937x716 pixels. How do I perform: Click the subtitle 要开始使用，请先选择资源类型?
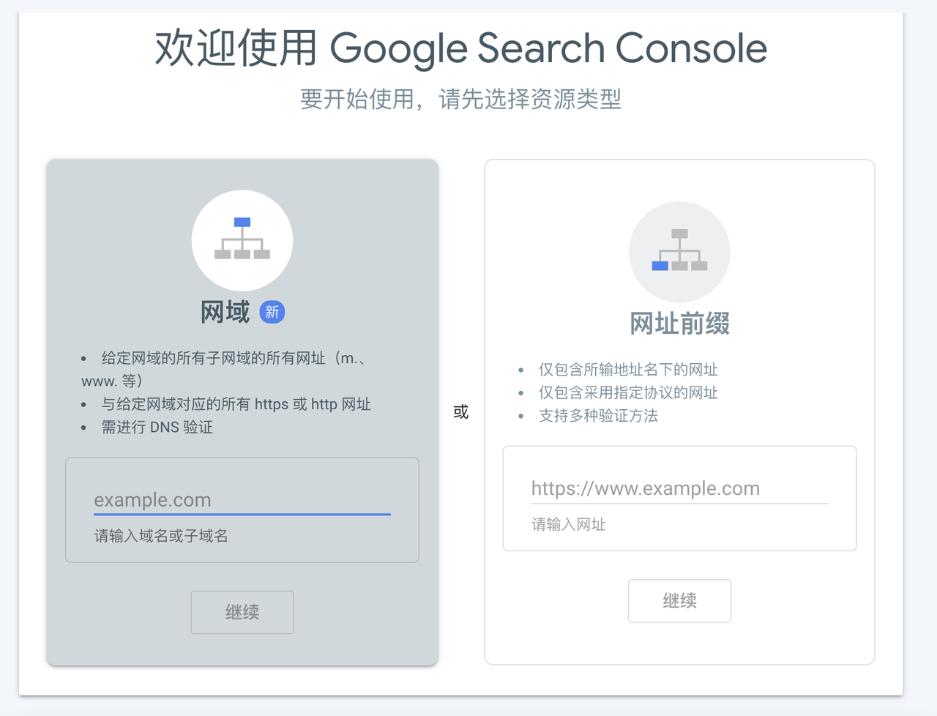(x=461, y=99)
